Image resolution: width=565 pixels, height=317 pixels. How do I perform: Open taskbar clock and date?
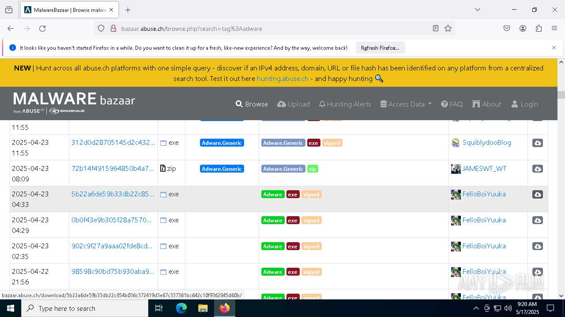(527, 308)
